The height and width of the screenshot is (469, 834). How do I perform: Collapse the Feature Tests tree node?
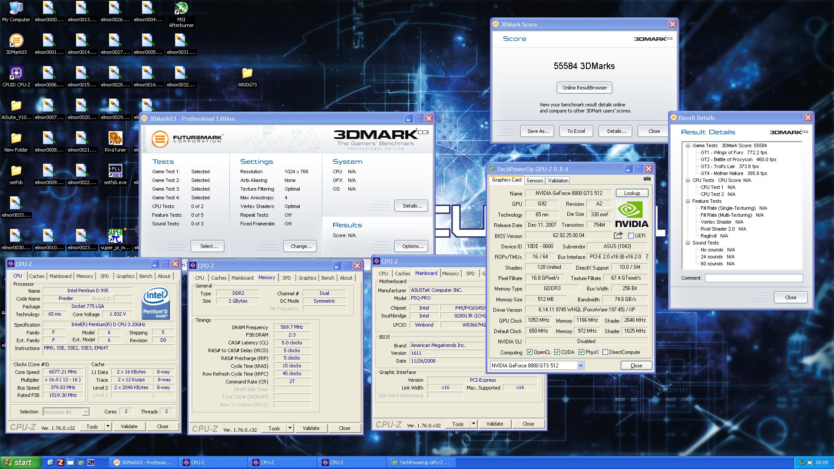[688, 201]
